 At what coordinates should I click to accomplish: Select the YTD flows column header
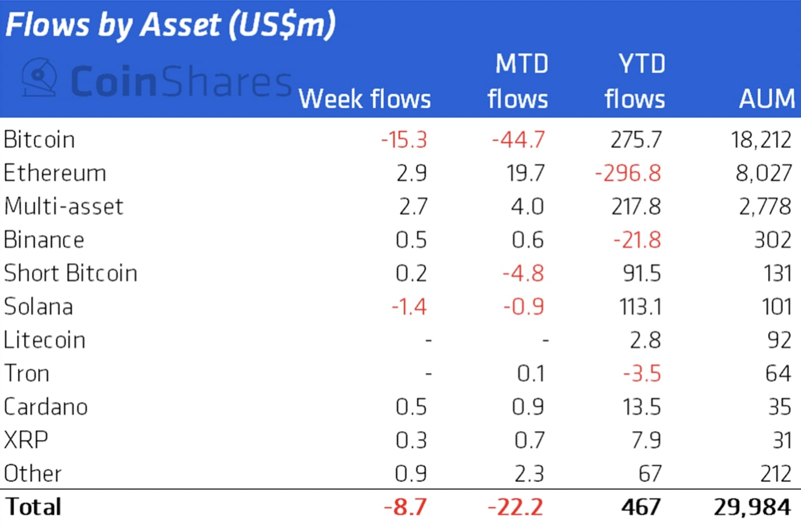(635, 82)
